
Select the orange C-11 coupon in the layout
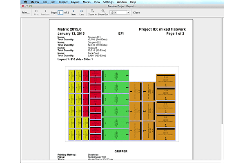coord(166,81)
